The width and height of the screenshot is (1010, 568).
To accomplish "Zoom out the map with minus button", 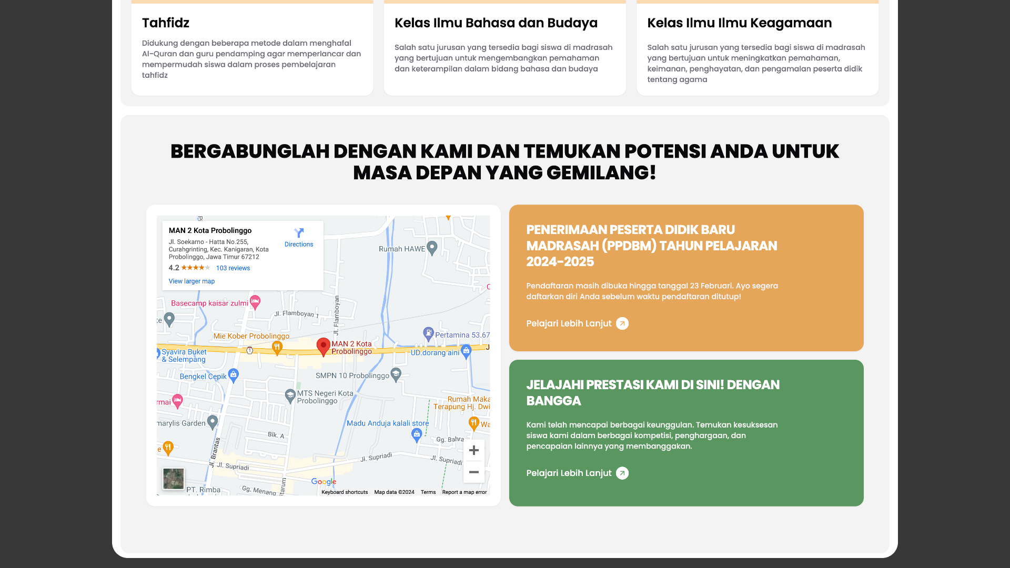I will [473, 472].
